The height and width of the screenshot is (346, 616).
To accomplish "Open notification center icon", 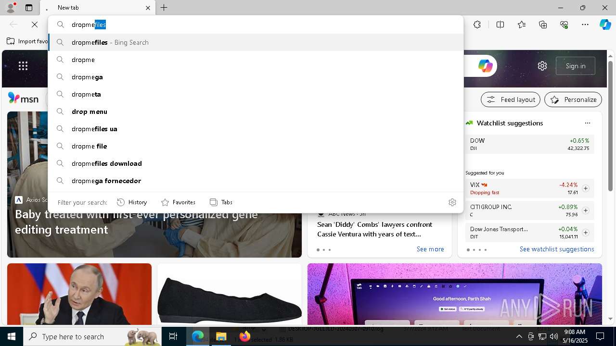I will [x=600, y=336].
